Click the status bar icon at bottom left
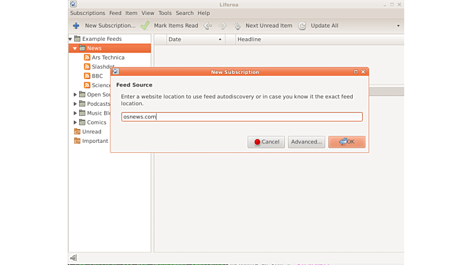 click(x=73, y=257)
